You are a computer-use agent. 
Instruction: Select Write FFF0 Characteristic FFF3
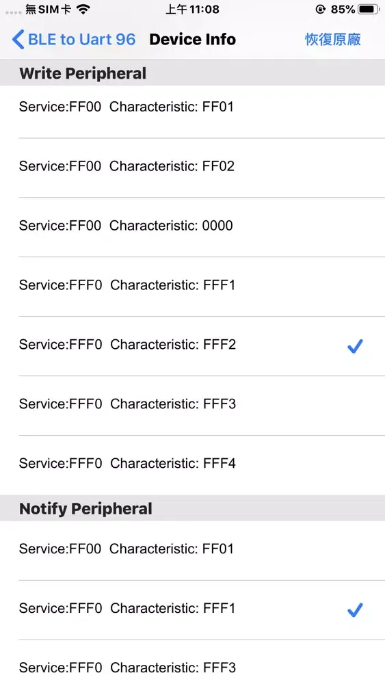tap(192, 405)
